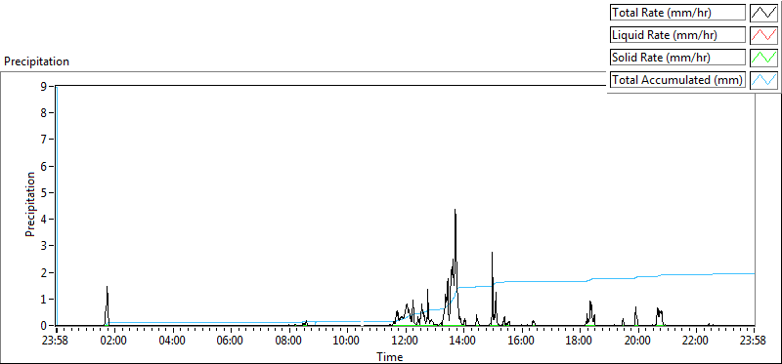Image resolution: width=782 pixels, height=364 pixels.
Task: Click the Liquid Rate red line icon
Action: [763, 35]
